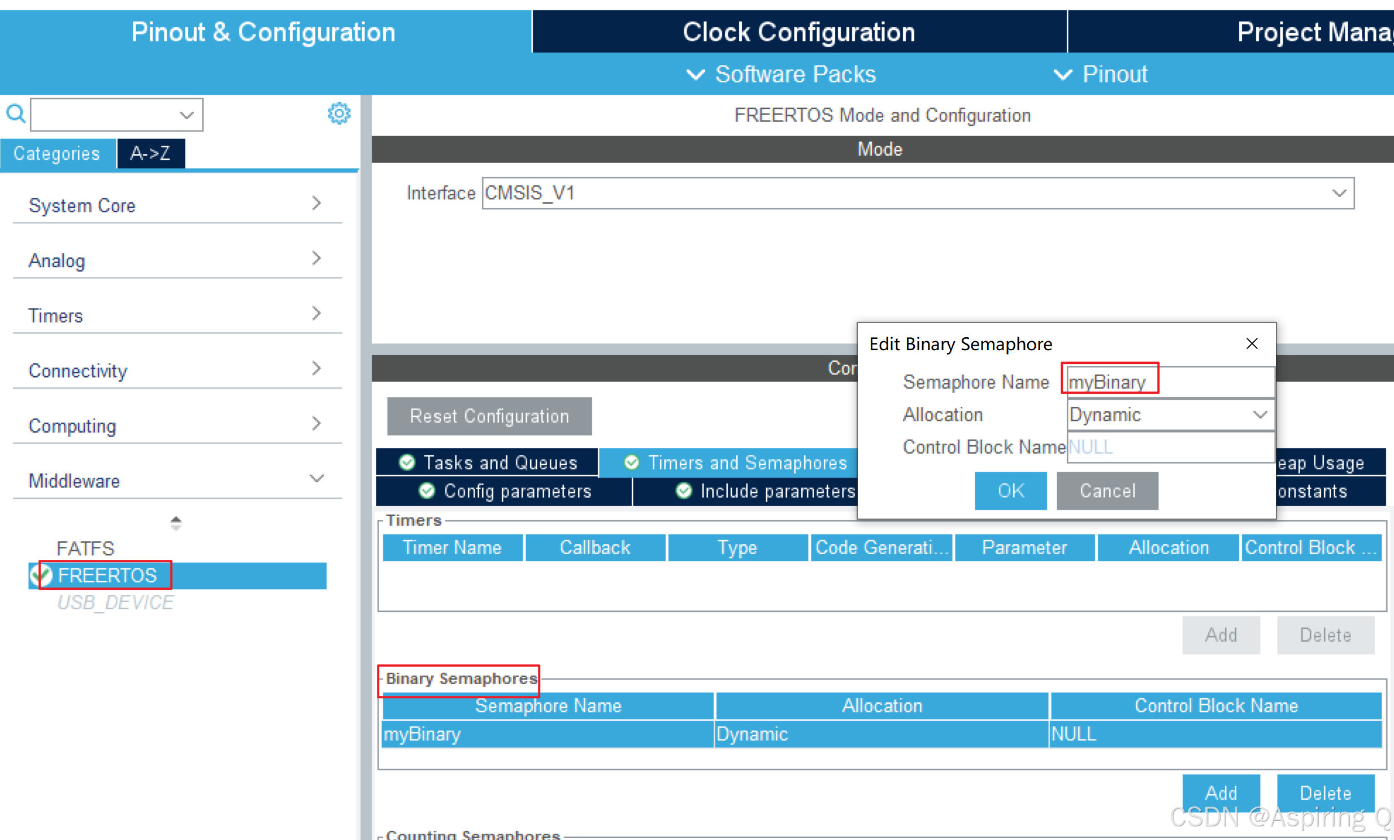Select the myBinary semaphore row
This screenshot has height=840, width=1394.
click(x=546, y=734)
